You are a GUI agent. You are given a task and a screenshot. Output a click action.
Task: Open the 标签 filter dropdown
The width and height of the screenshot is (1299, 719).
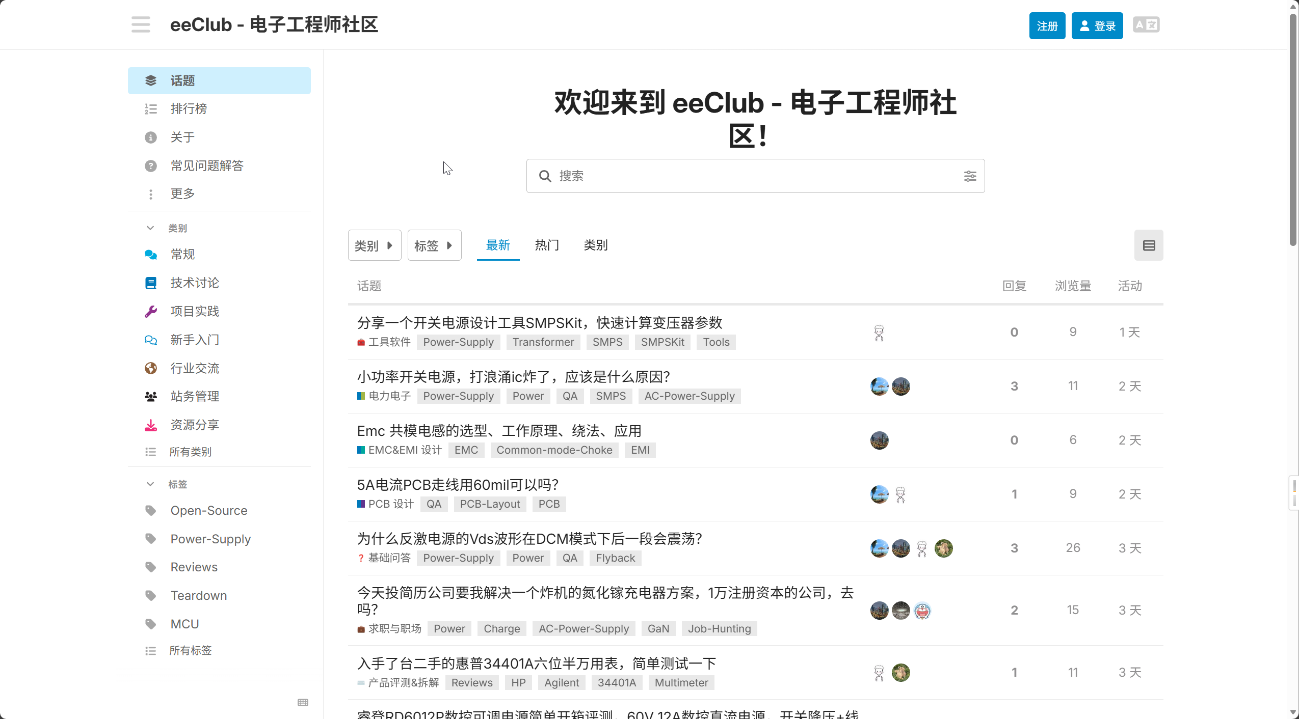click(434, 245)
